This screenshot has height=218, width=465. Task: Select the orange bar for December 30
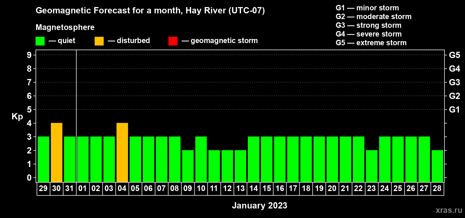(57, 152)
